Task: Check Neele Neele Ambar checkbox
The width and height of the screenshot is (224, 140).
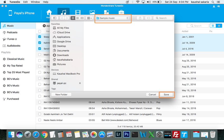Action: [40, 120]
